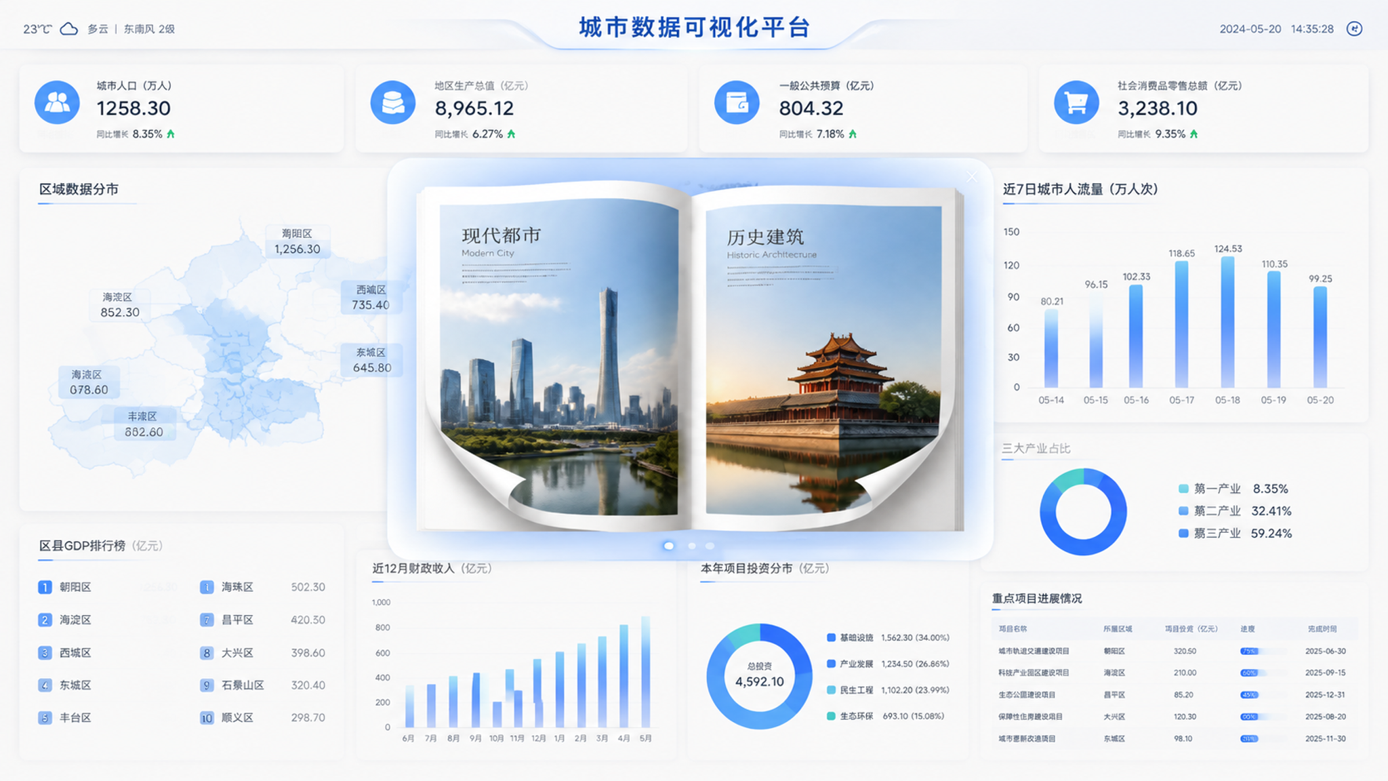Toggle the 产业发展 investment legend item
This screenshot has height=781, width=1388.
(x=888, y=664)
